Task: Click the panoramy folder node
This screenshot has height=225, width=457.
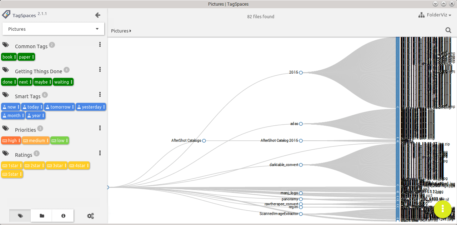Action: click(301, 199)
